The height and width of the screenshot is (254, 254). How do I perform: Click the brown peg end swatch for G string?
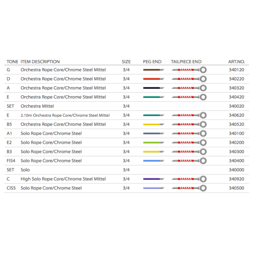[x=154, y=70]
